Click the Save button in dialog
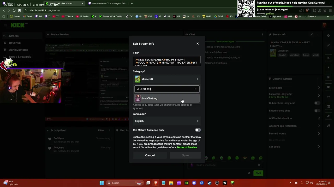 pyautogui.click(x=185, y=155)
